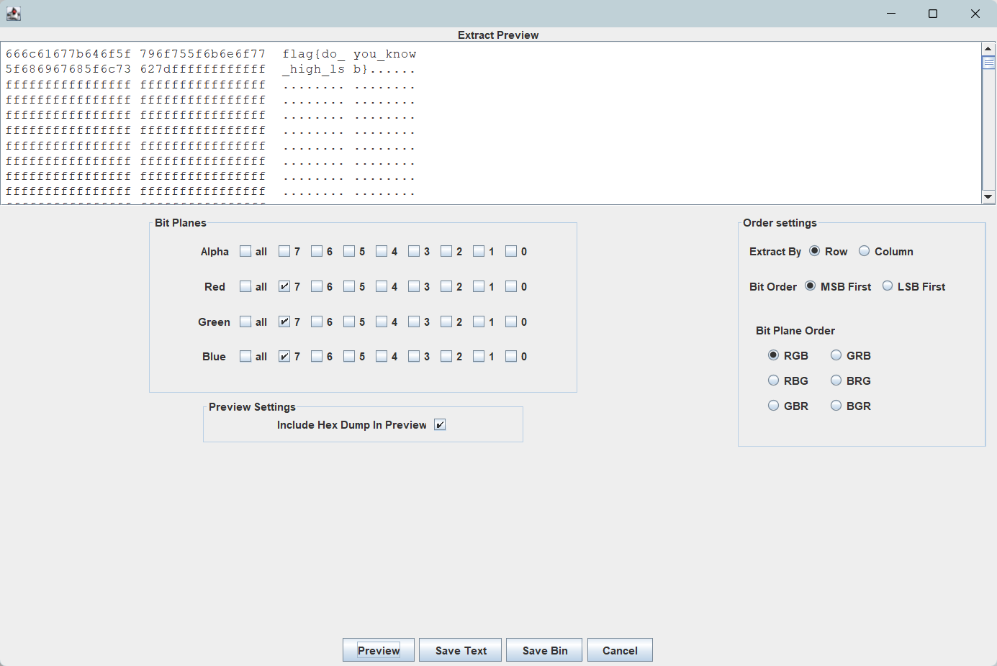Click scroll up arrow in preview pane
Viewport: 997px width, 666px height.
point(988,49)
